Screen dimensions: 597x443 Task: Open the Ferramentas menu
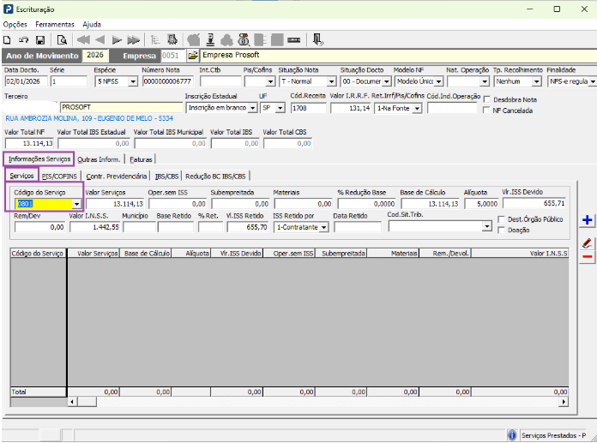click(x=55, y=24)
